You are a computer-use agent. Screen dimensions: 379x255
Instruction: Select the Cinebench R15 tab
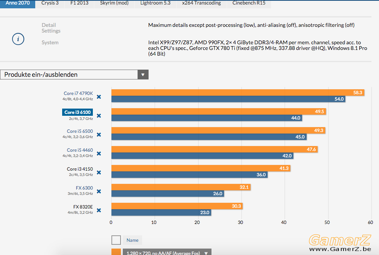249,4
